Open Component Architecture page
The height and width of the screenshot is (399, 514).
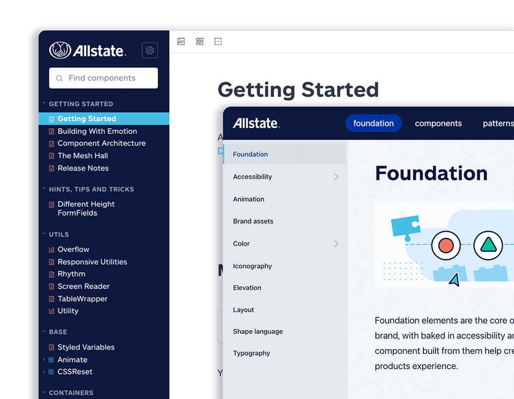(102, 143)
